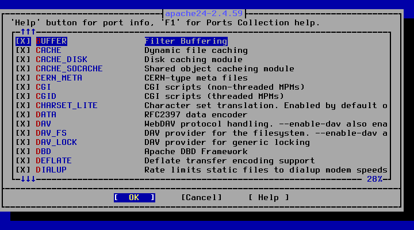Toggle the DBD option checkbox

coord(23,152)
